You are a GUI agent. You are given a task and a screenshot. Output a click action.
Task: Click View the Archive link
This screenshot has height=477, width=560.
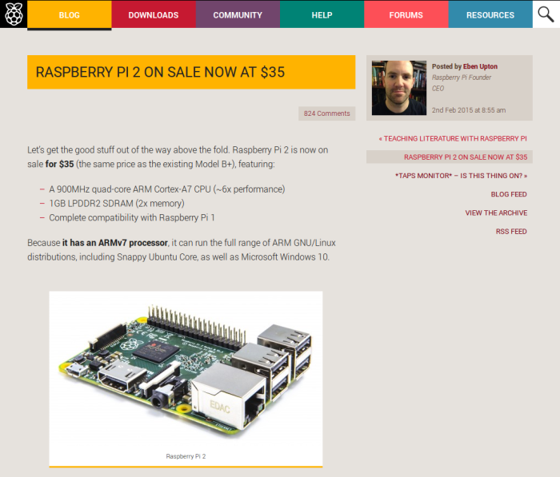tap(496, 213)
